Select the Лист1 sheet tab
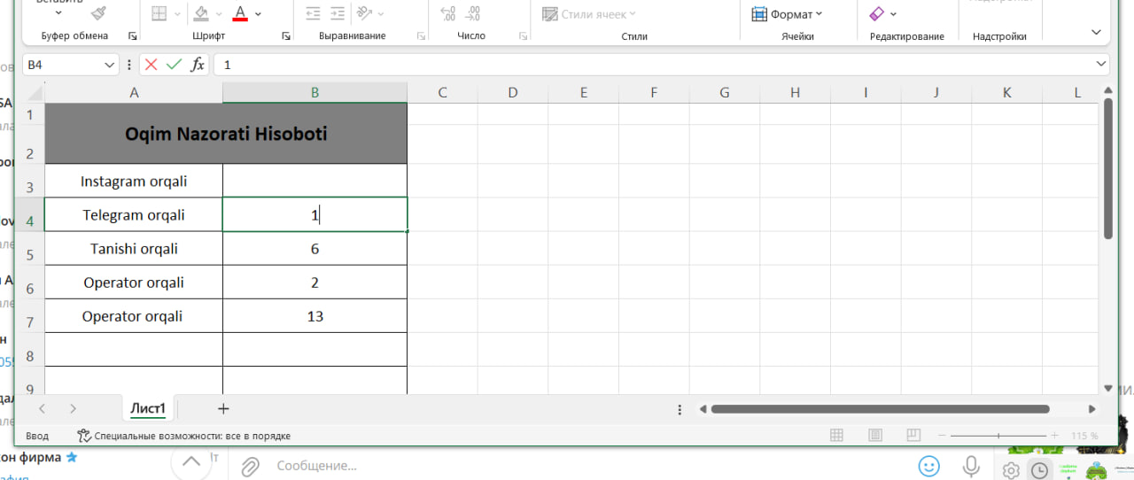 (148, 408)
